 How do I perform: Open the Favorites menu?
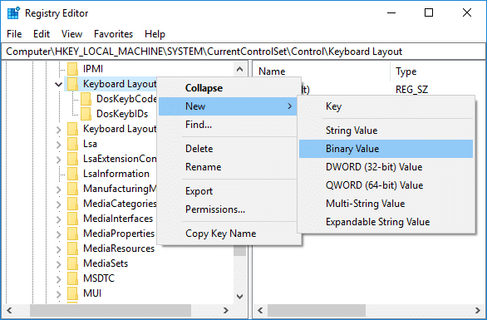[113, 34]
